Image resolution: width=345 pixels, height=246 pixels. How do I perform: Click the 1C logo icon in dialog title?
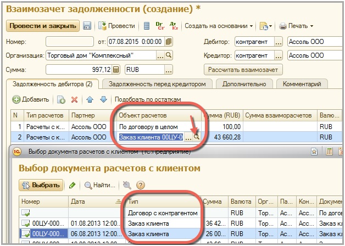[17, 152]
